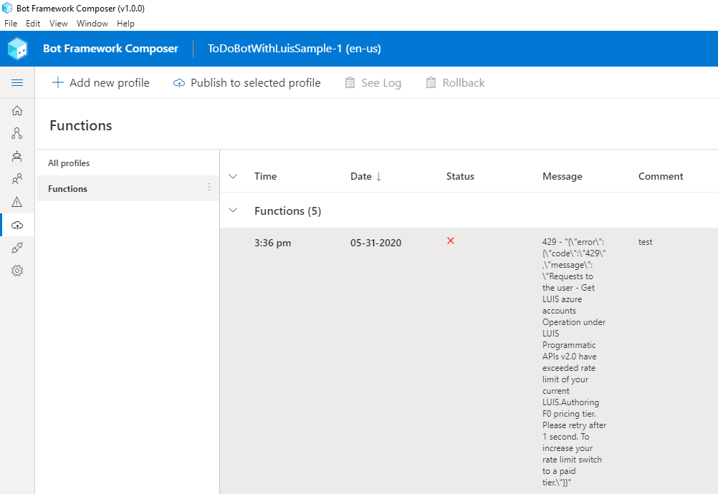Click the red X failed status icon
The width and height of the screenshot is (718, 494).
tap(450, 241)
